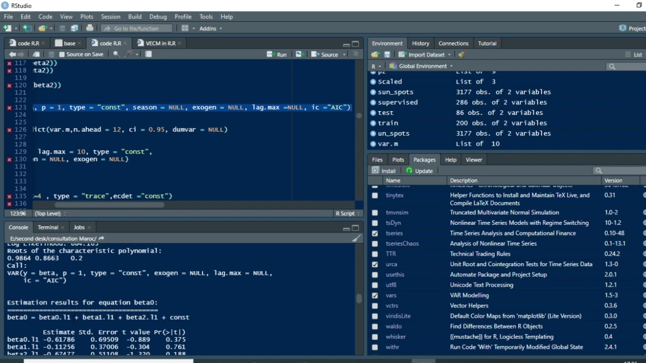Clear objects with the broom icon
Viewport: 646px width, 363px height.
[461, 54]
